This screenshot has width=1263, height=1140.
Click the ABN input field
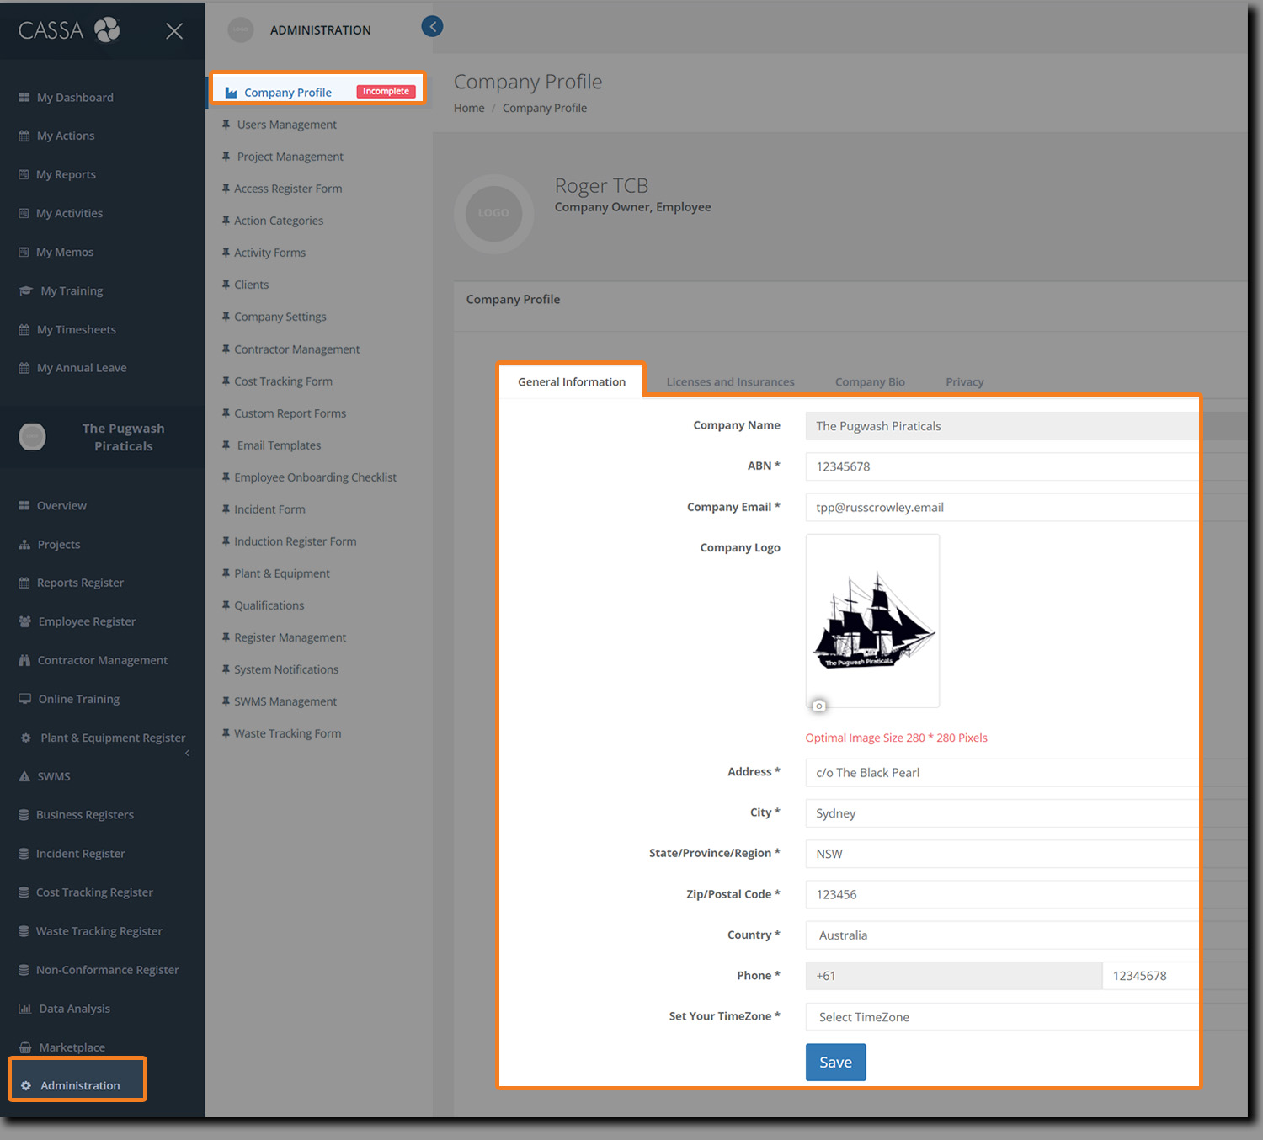(1003, 466)
